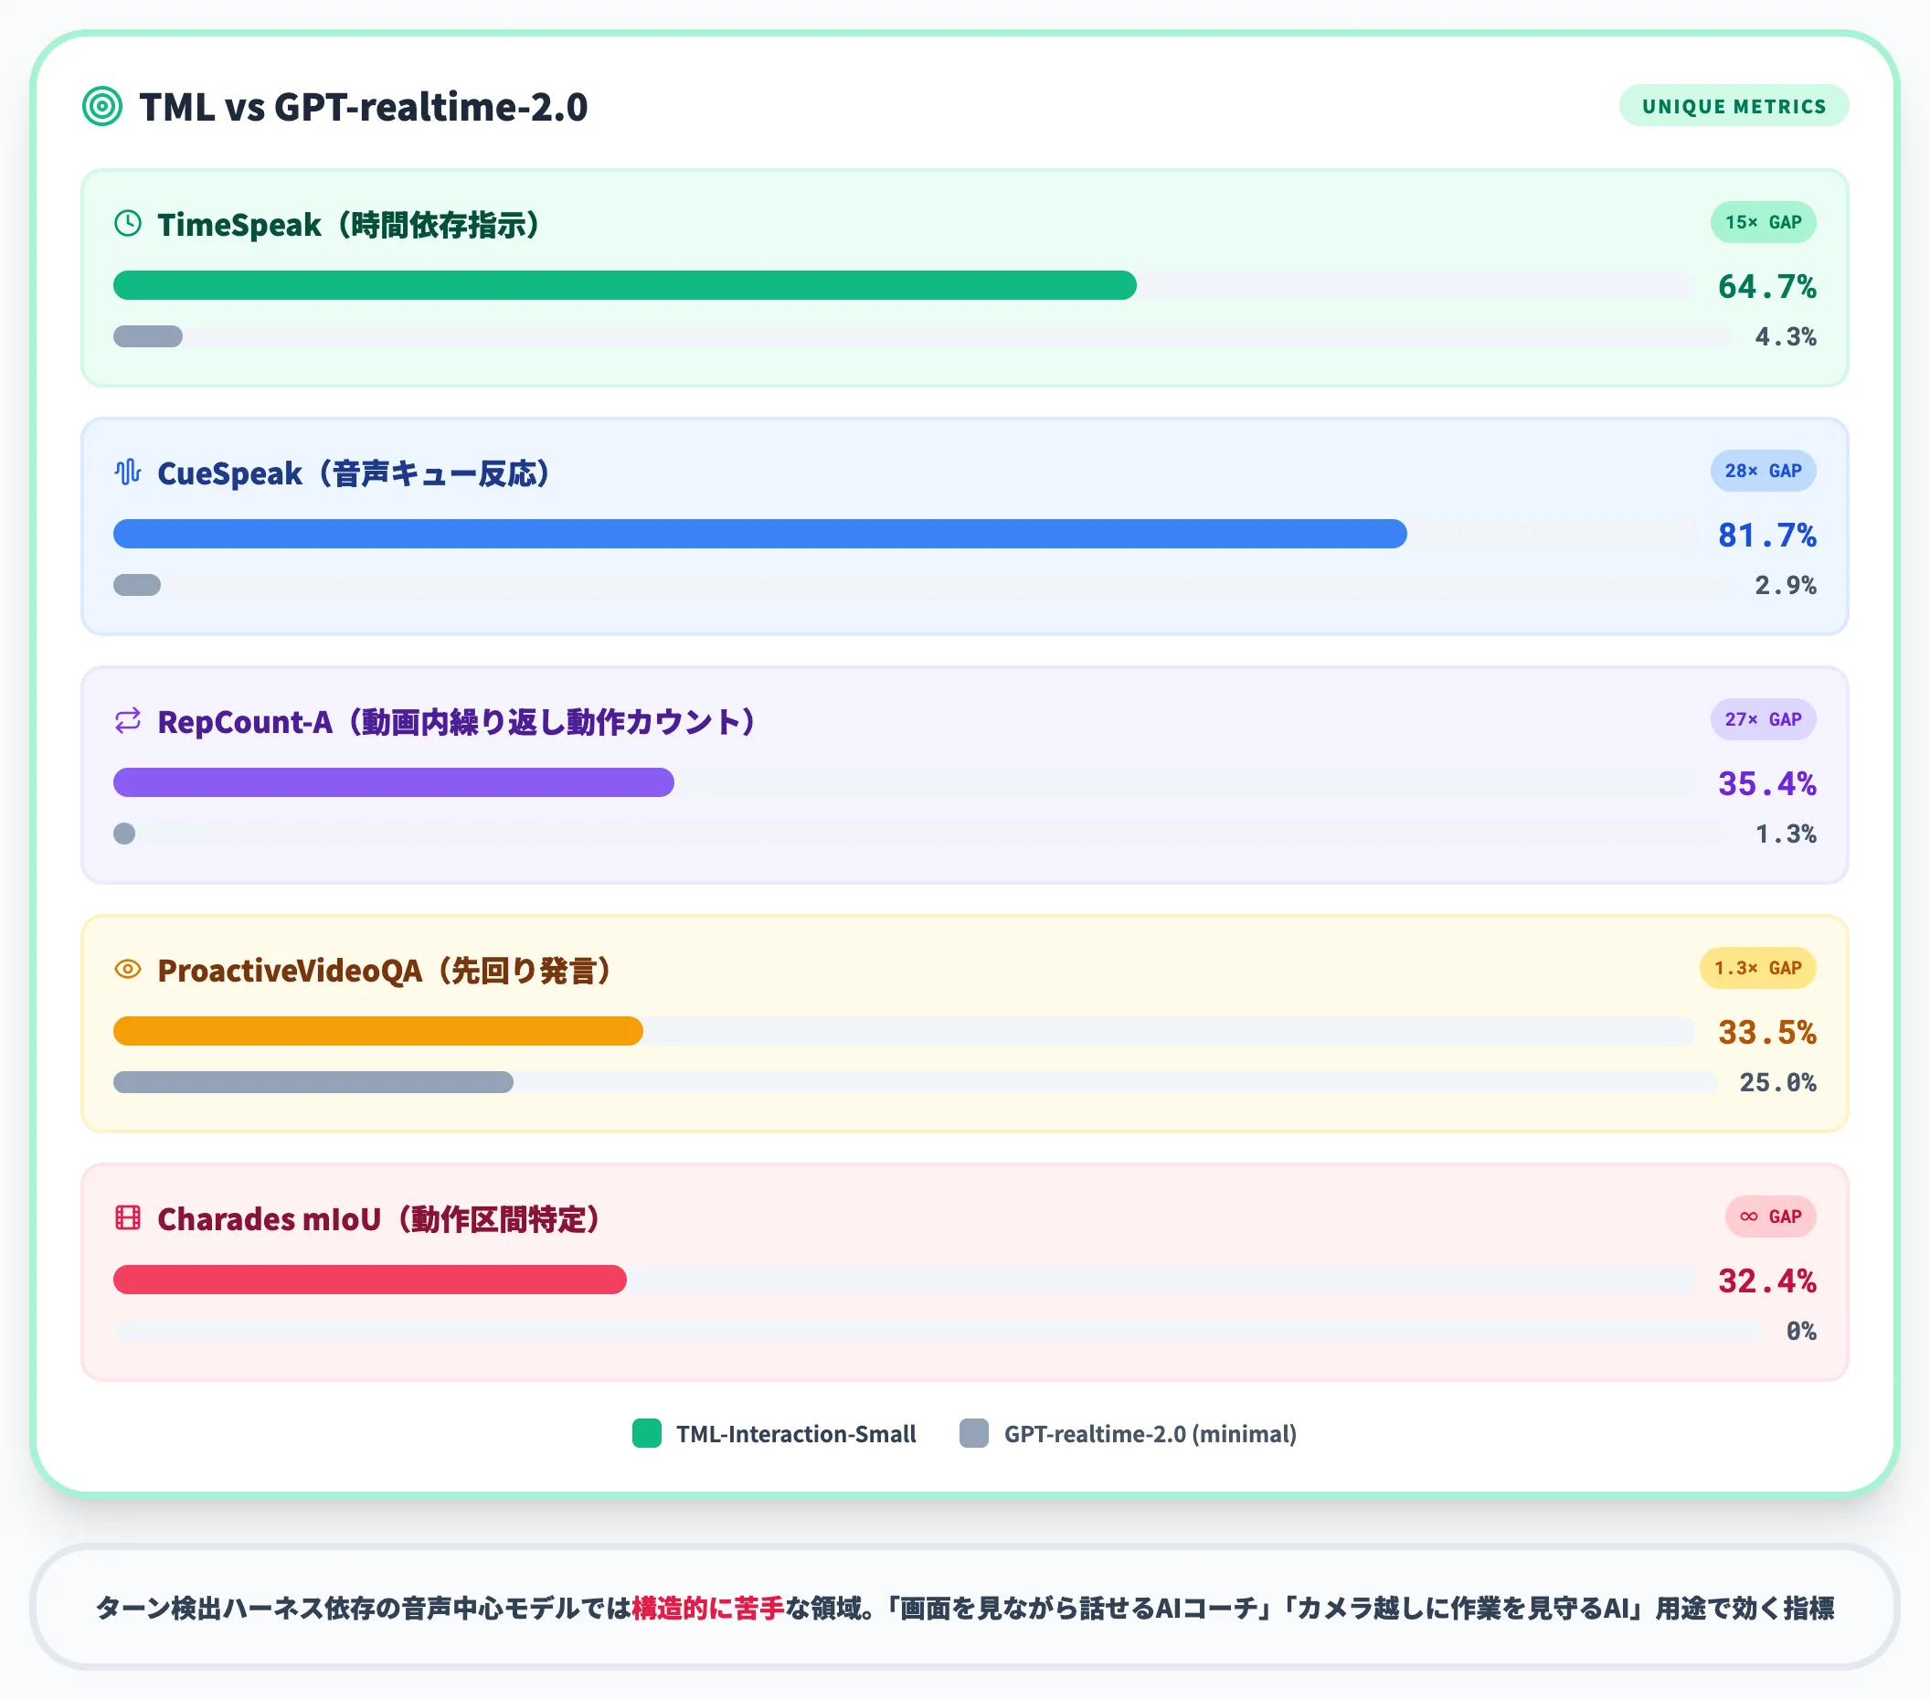This screenshot has width=1930, height=1700.
Task: Click the waveform icon next to CueSpeak
Action: (x=127, y=473)
